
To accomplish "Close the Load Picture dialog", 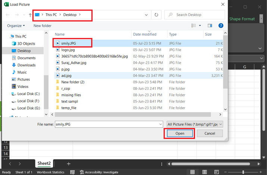I will click(223, 4).
